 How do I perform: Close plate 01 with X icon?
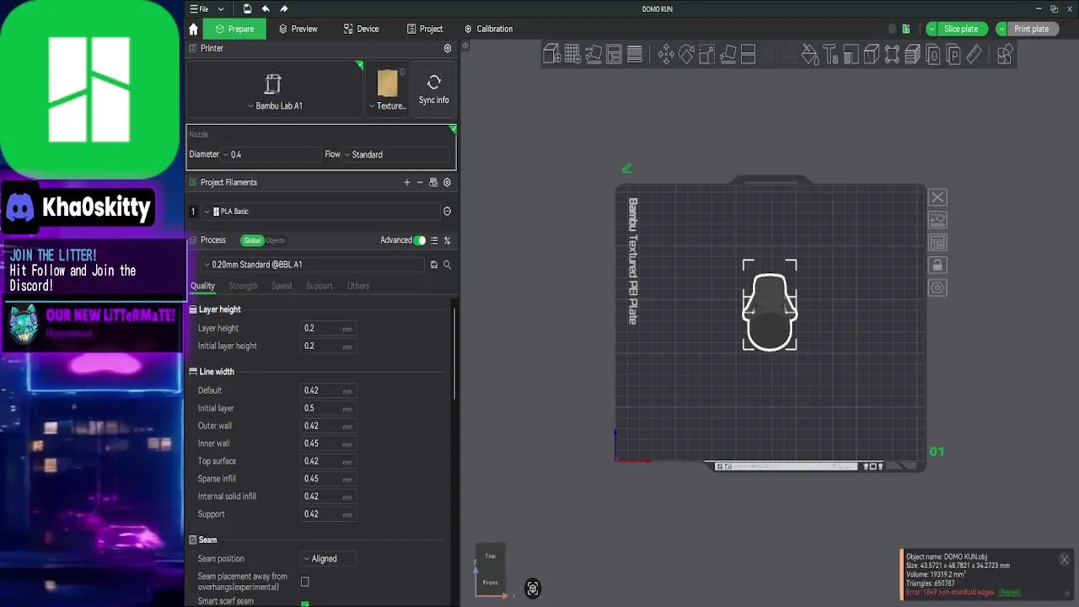point(937,197)
